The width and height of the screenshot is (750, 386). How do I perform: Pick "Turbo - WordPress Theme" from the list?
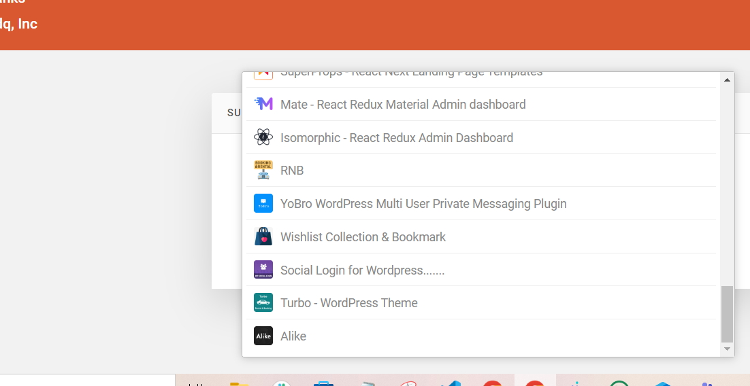349,303
